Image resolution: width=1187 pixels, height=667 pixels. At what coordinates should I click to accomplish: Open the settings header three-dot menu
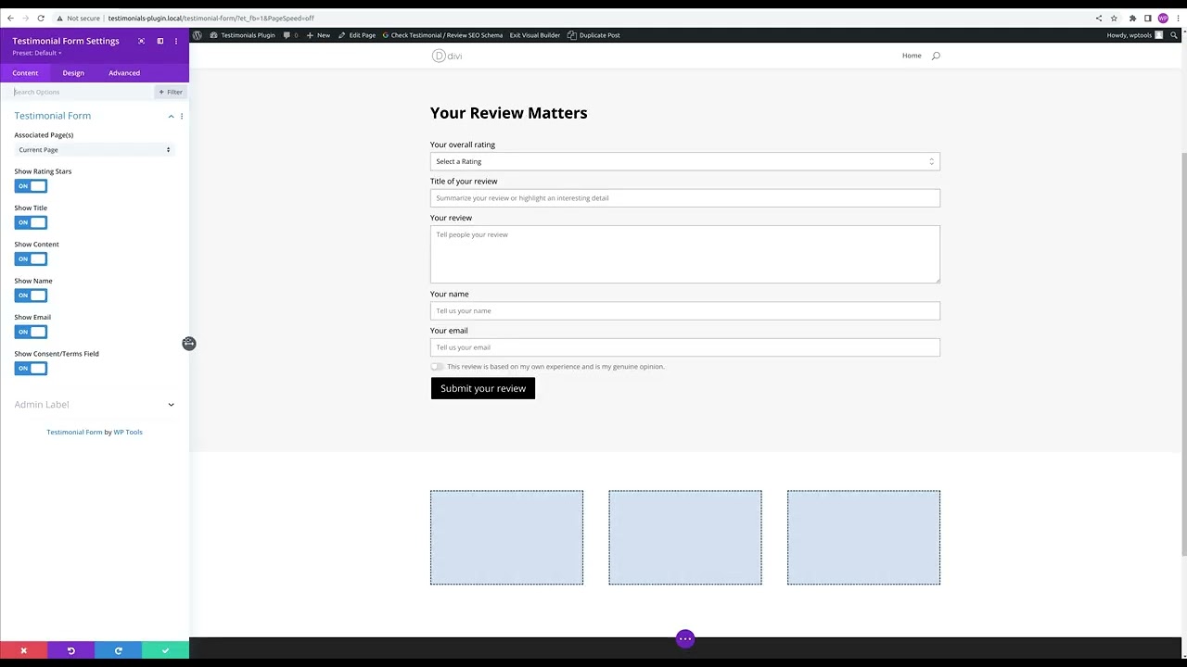tap(175, 41)
